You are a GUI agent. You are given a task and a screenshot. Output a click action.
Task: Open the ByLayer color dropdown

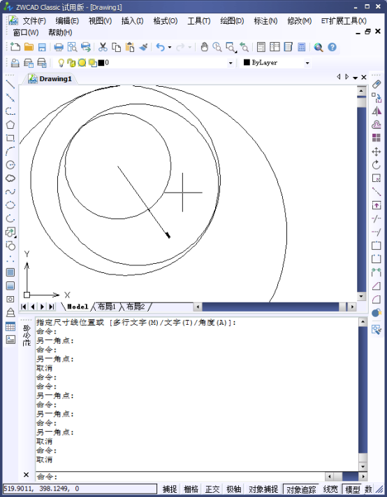click(307, 63)
